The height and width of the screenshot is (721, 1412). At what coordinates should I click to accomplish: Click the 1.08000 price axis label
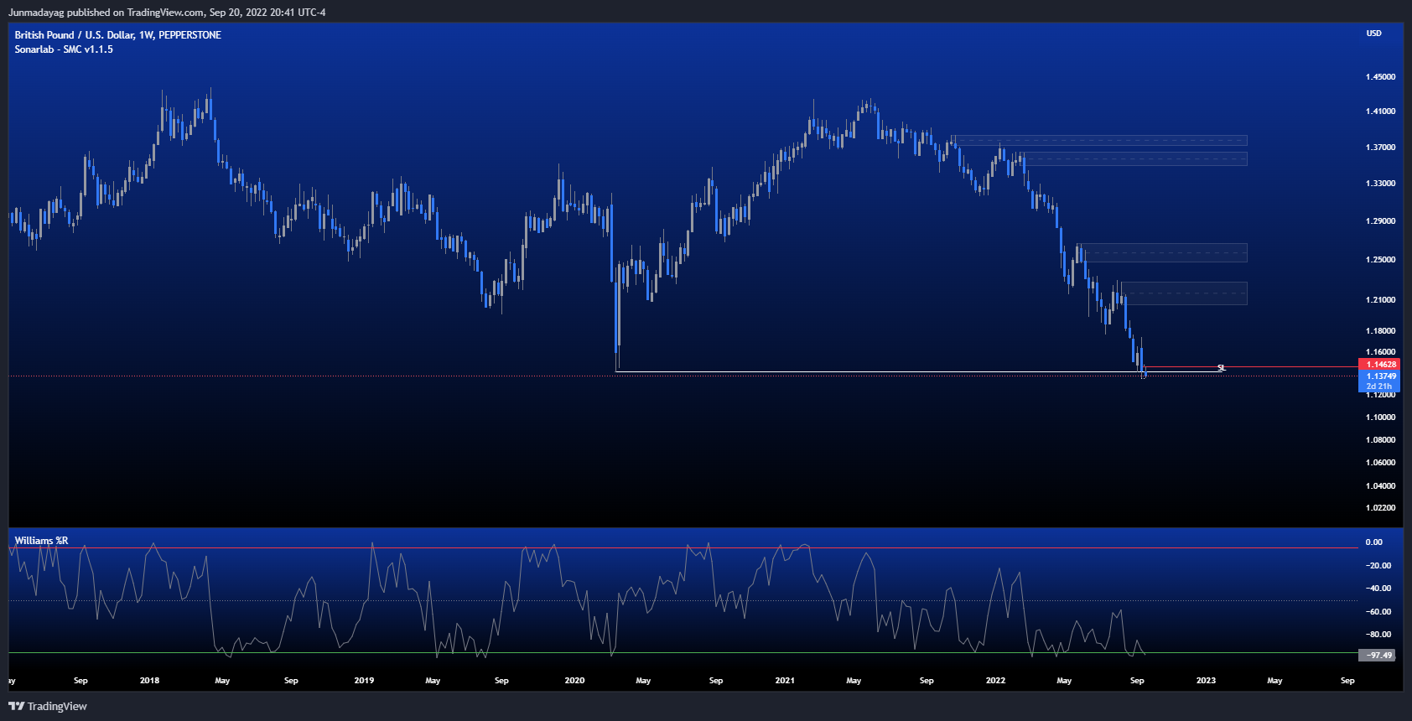1380,440
